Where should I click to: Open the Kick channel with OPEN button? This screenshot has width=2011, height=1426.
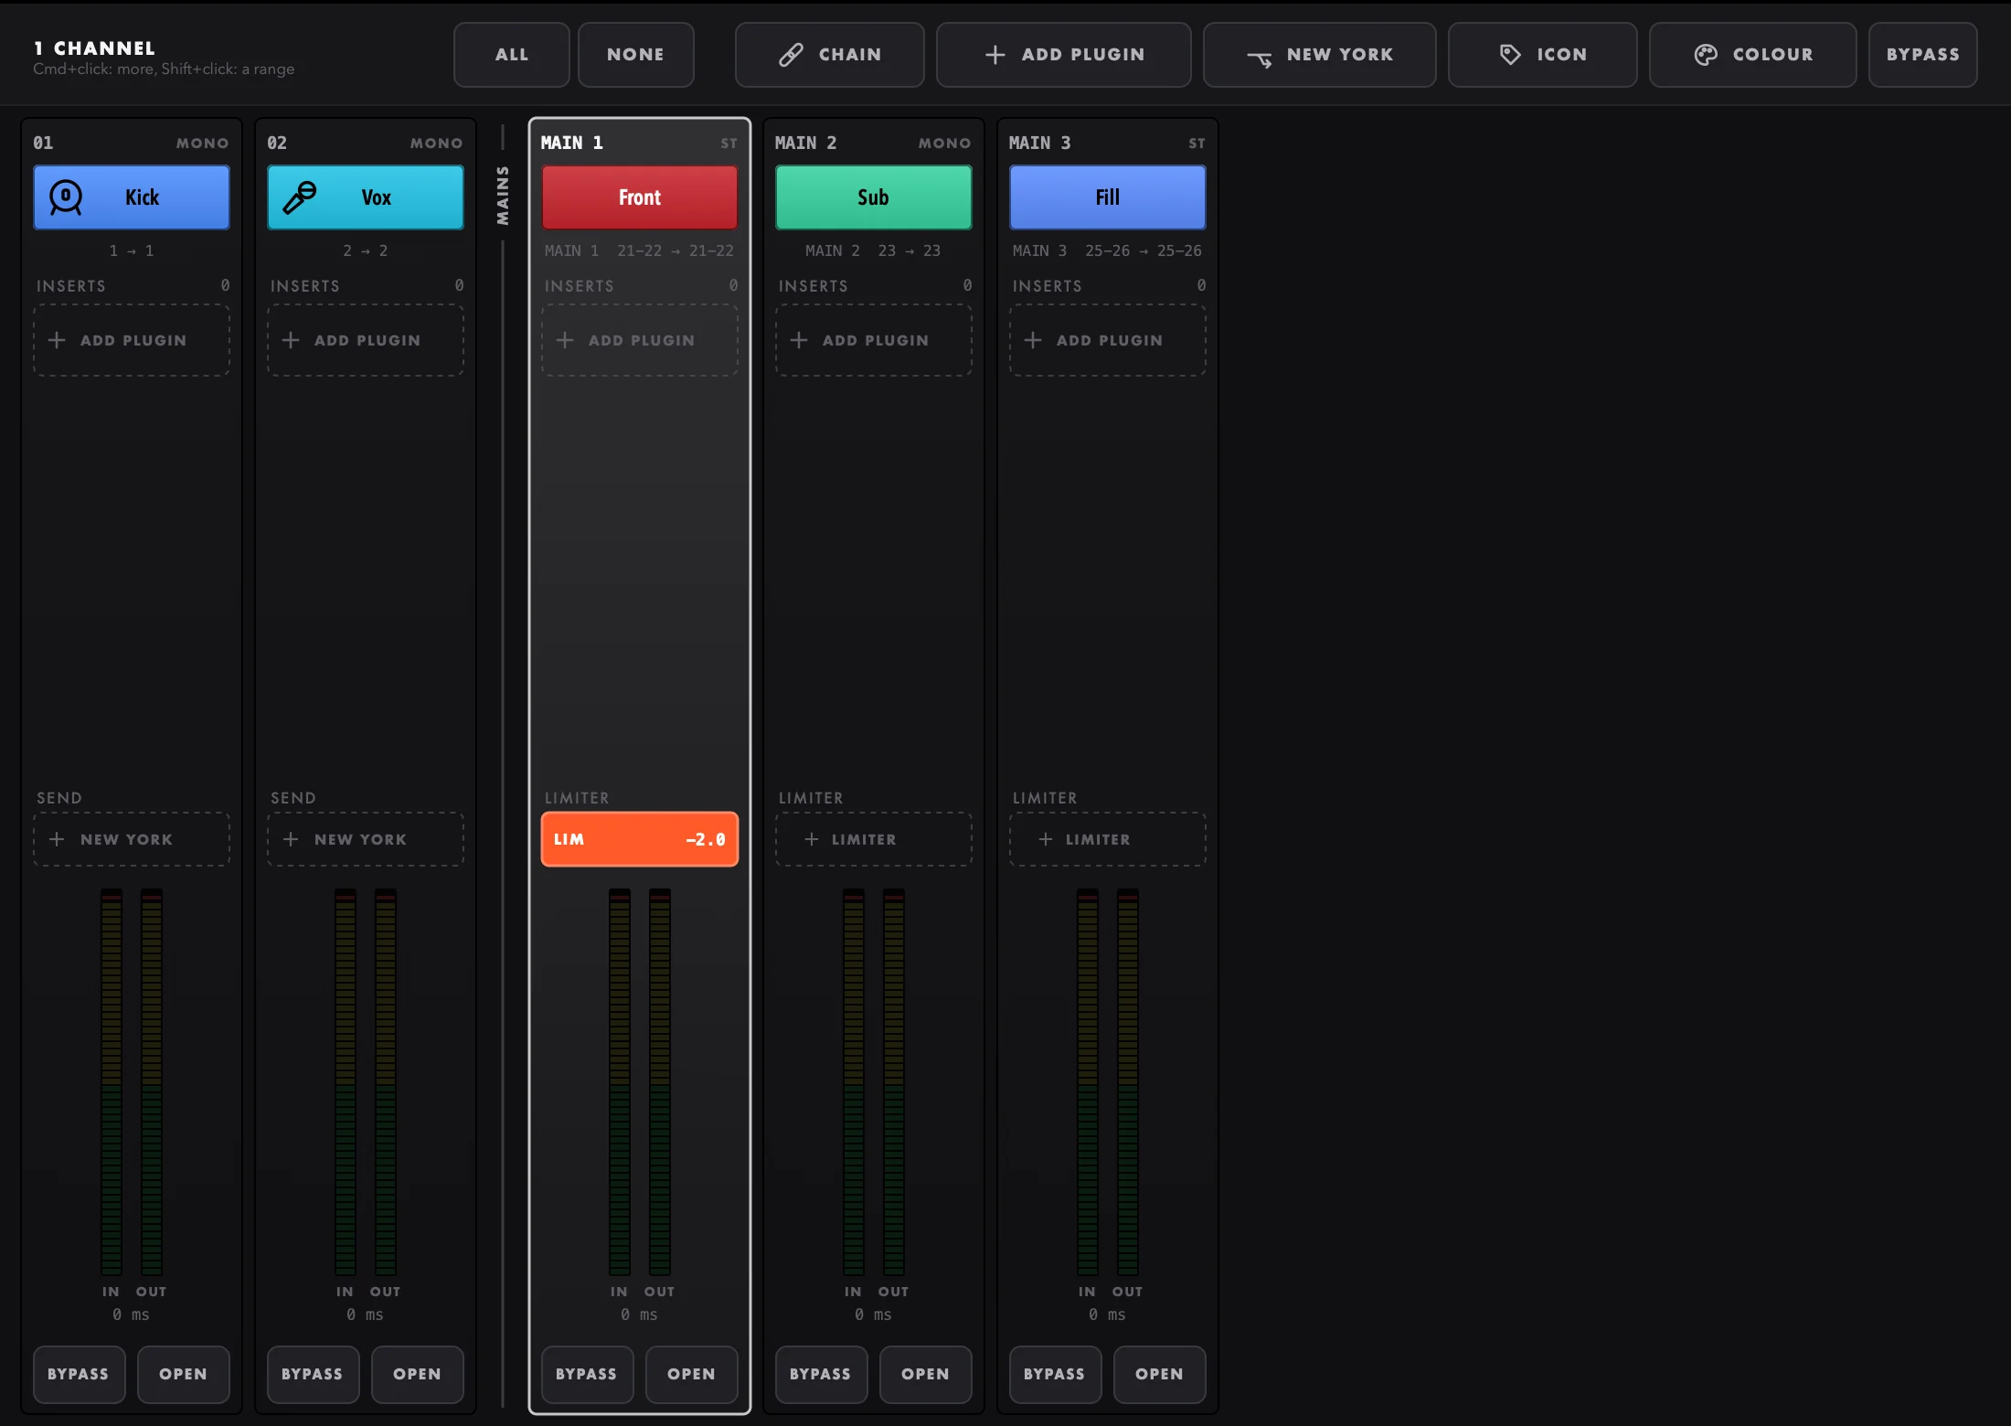click(x=183, y=1374)
